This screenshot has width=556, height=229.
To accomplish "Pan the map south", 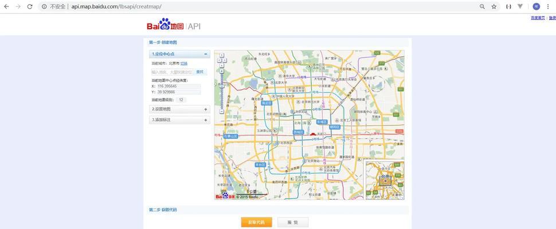I will click(222, 65).
